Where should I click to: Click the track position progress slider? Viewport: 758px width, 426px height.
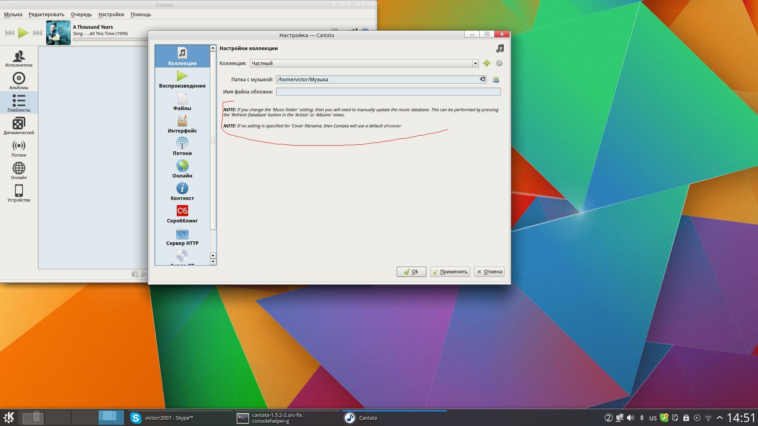[111, 39]
